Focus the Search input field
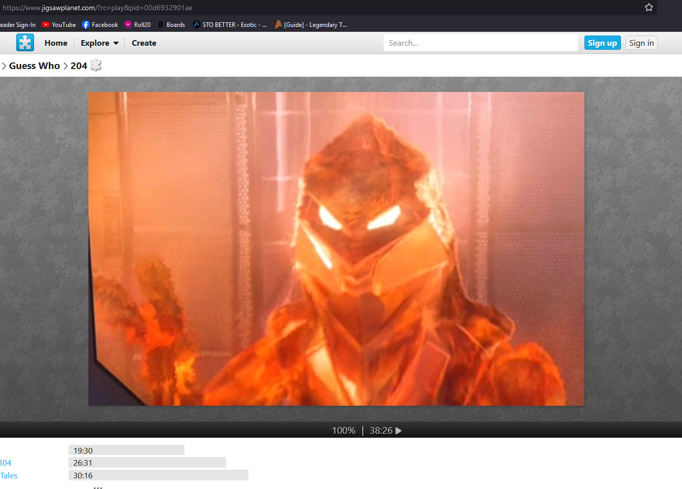 (x=480, y=43)
